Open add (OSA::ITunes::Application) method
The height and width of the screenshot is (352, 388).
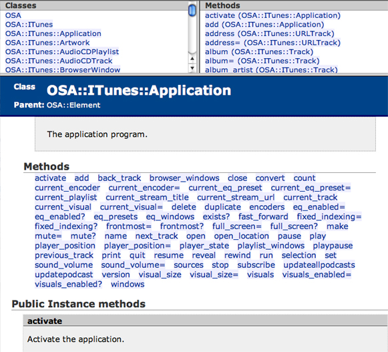coord(264,25)
